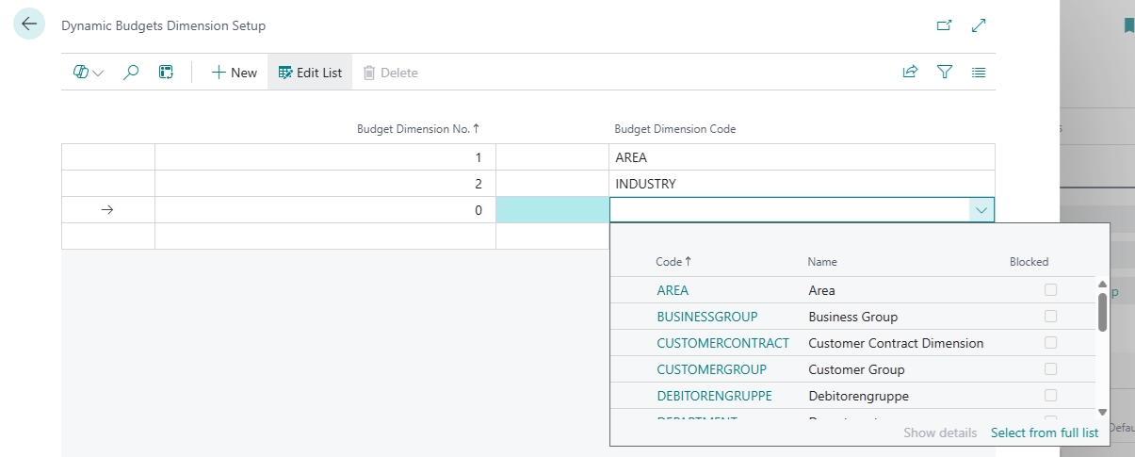Viewport: 1135px width, 457px height.
Task: Open the filter pane funnel icon
Action: [945, 73]
